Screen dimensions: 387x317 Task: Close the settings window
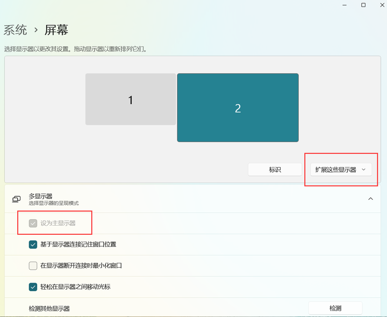382,5
